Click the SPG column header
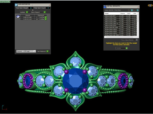The image size is (153, 114). pos(135,14)
